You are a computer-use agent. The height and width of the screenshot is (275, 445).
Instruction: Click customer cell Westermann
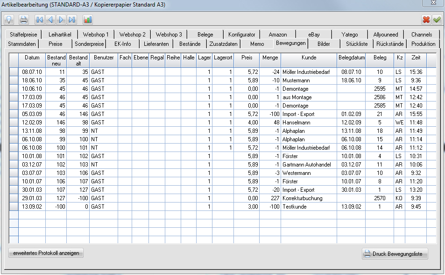coord(309,173)
